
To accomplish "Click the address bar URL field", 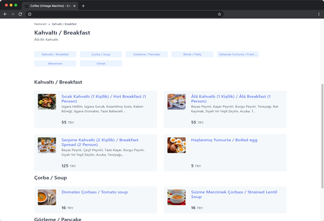I will (x=124, y=14).
